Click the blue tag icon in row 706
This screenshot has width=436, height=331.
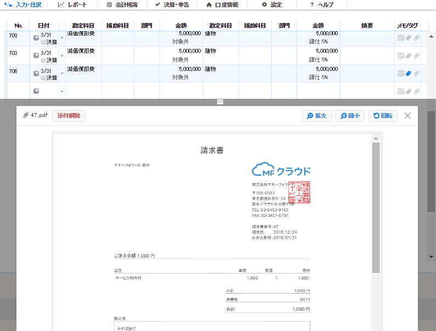click(408, 74)
